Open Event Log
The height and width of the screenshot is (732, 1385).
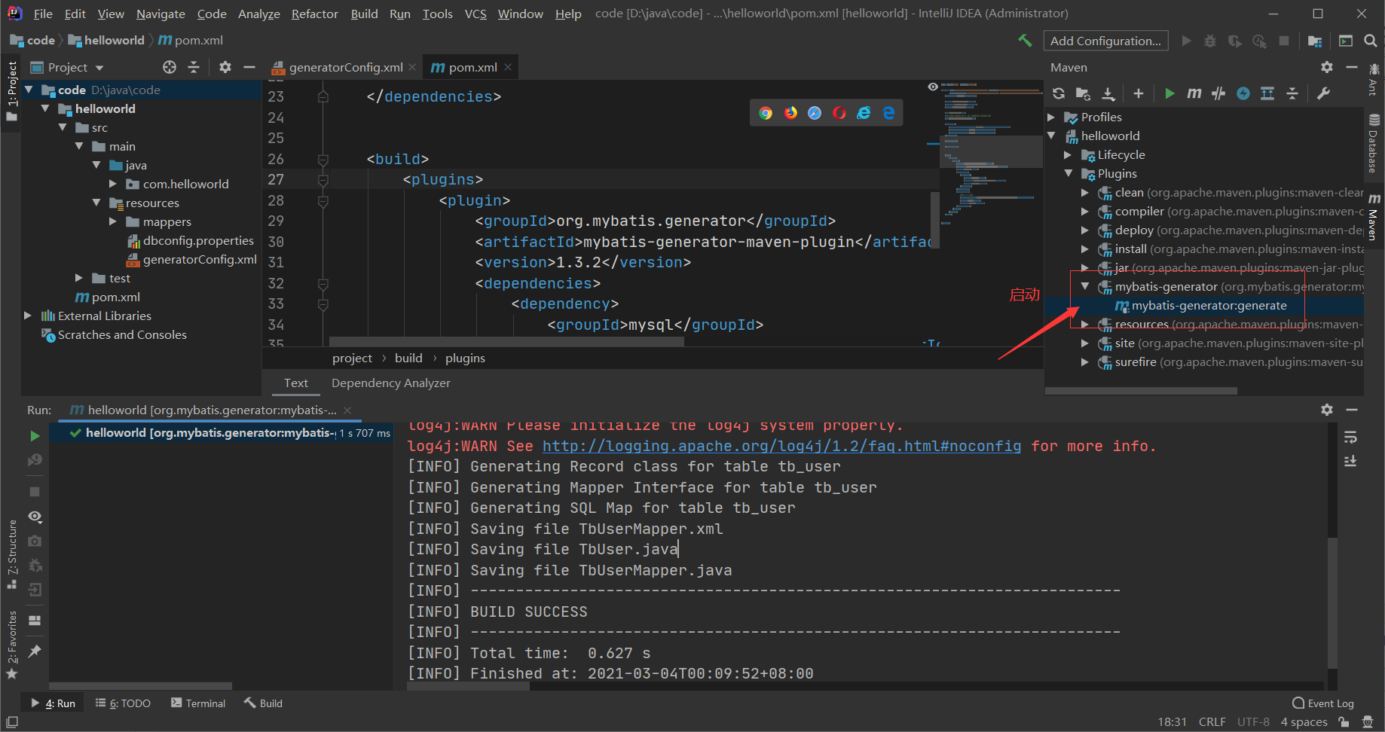[1323, 703]
